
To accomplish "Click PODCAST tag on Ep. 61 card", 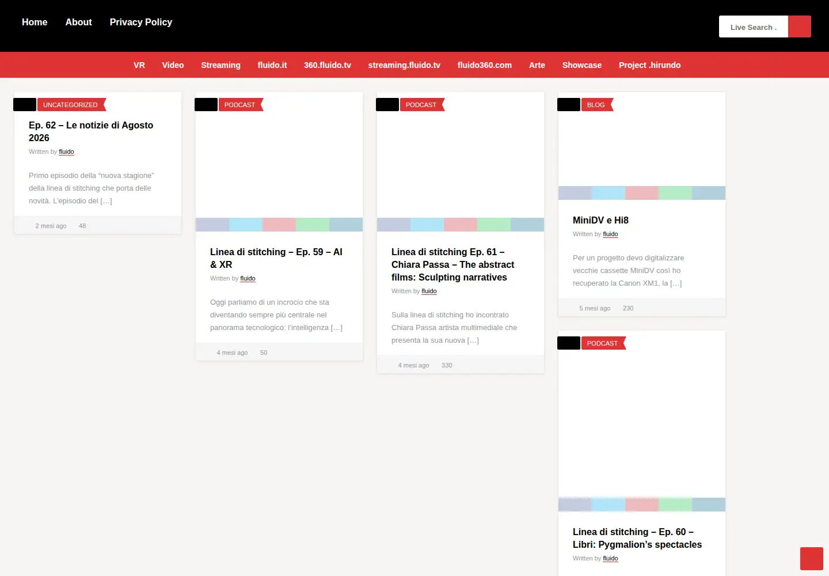I will pyautogui.click(x=422, y=105).
